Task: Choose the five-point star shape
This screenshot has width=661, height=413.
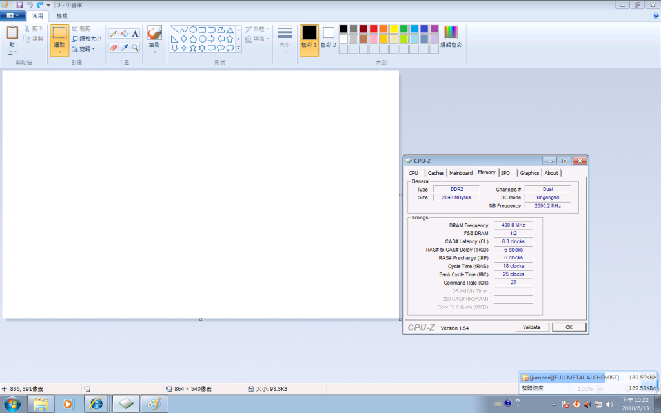Action: (193, 48)
